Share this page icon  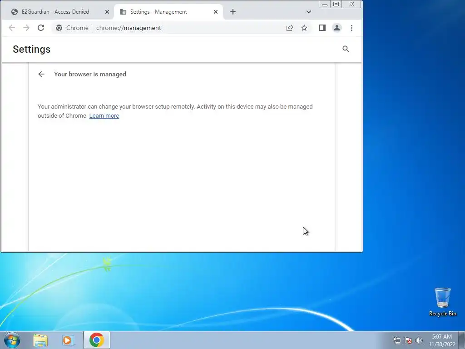(x=290, y=28)
